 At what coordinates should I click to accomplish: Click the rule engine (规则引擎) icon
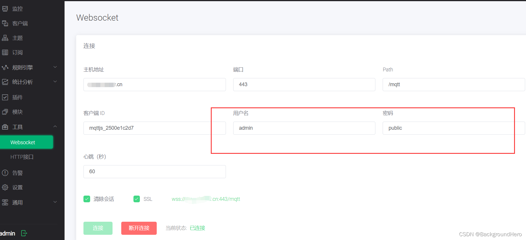5,67
